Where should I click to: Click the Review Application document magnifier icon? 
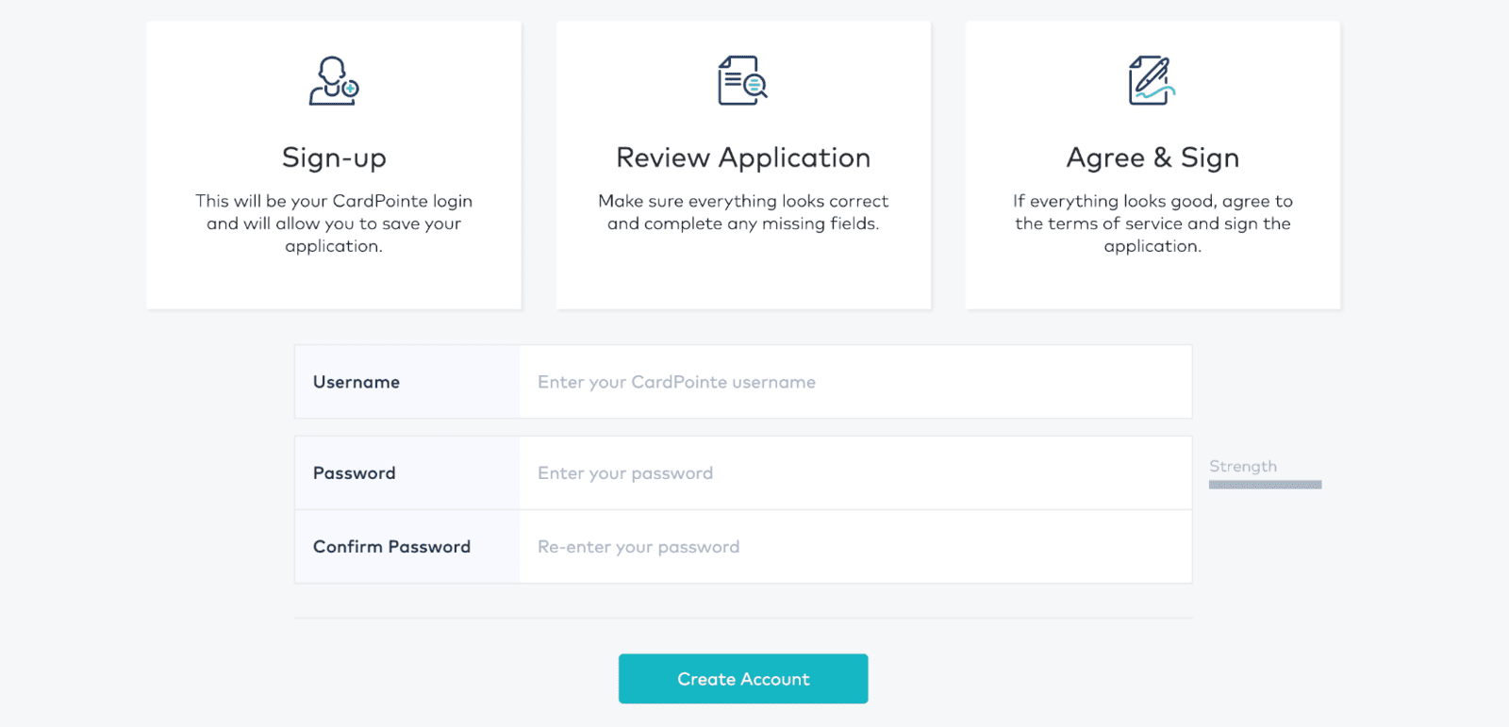(743, 81)
